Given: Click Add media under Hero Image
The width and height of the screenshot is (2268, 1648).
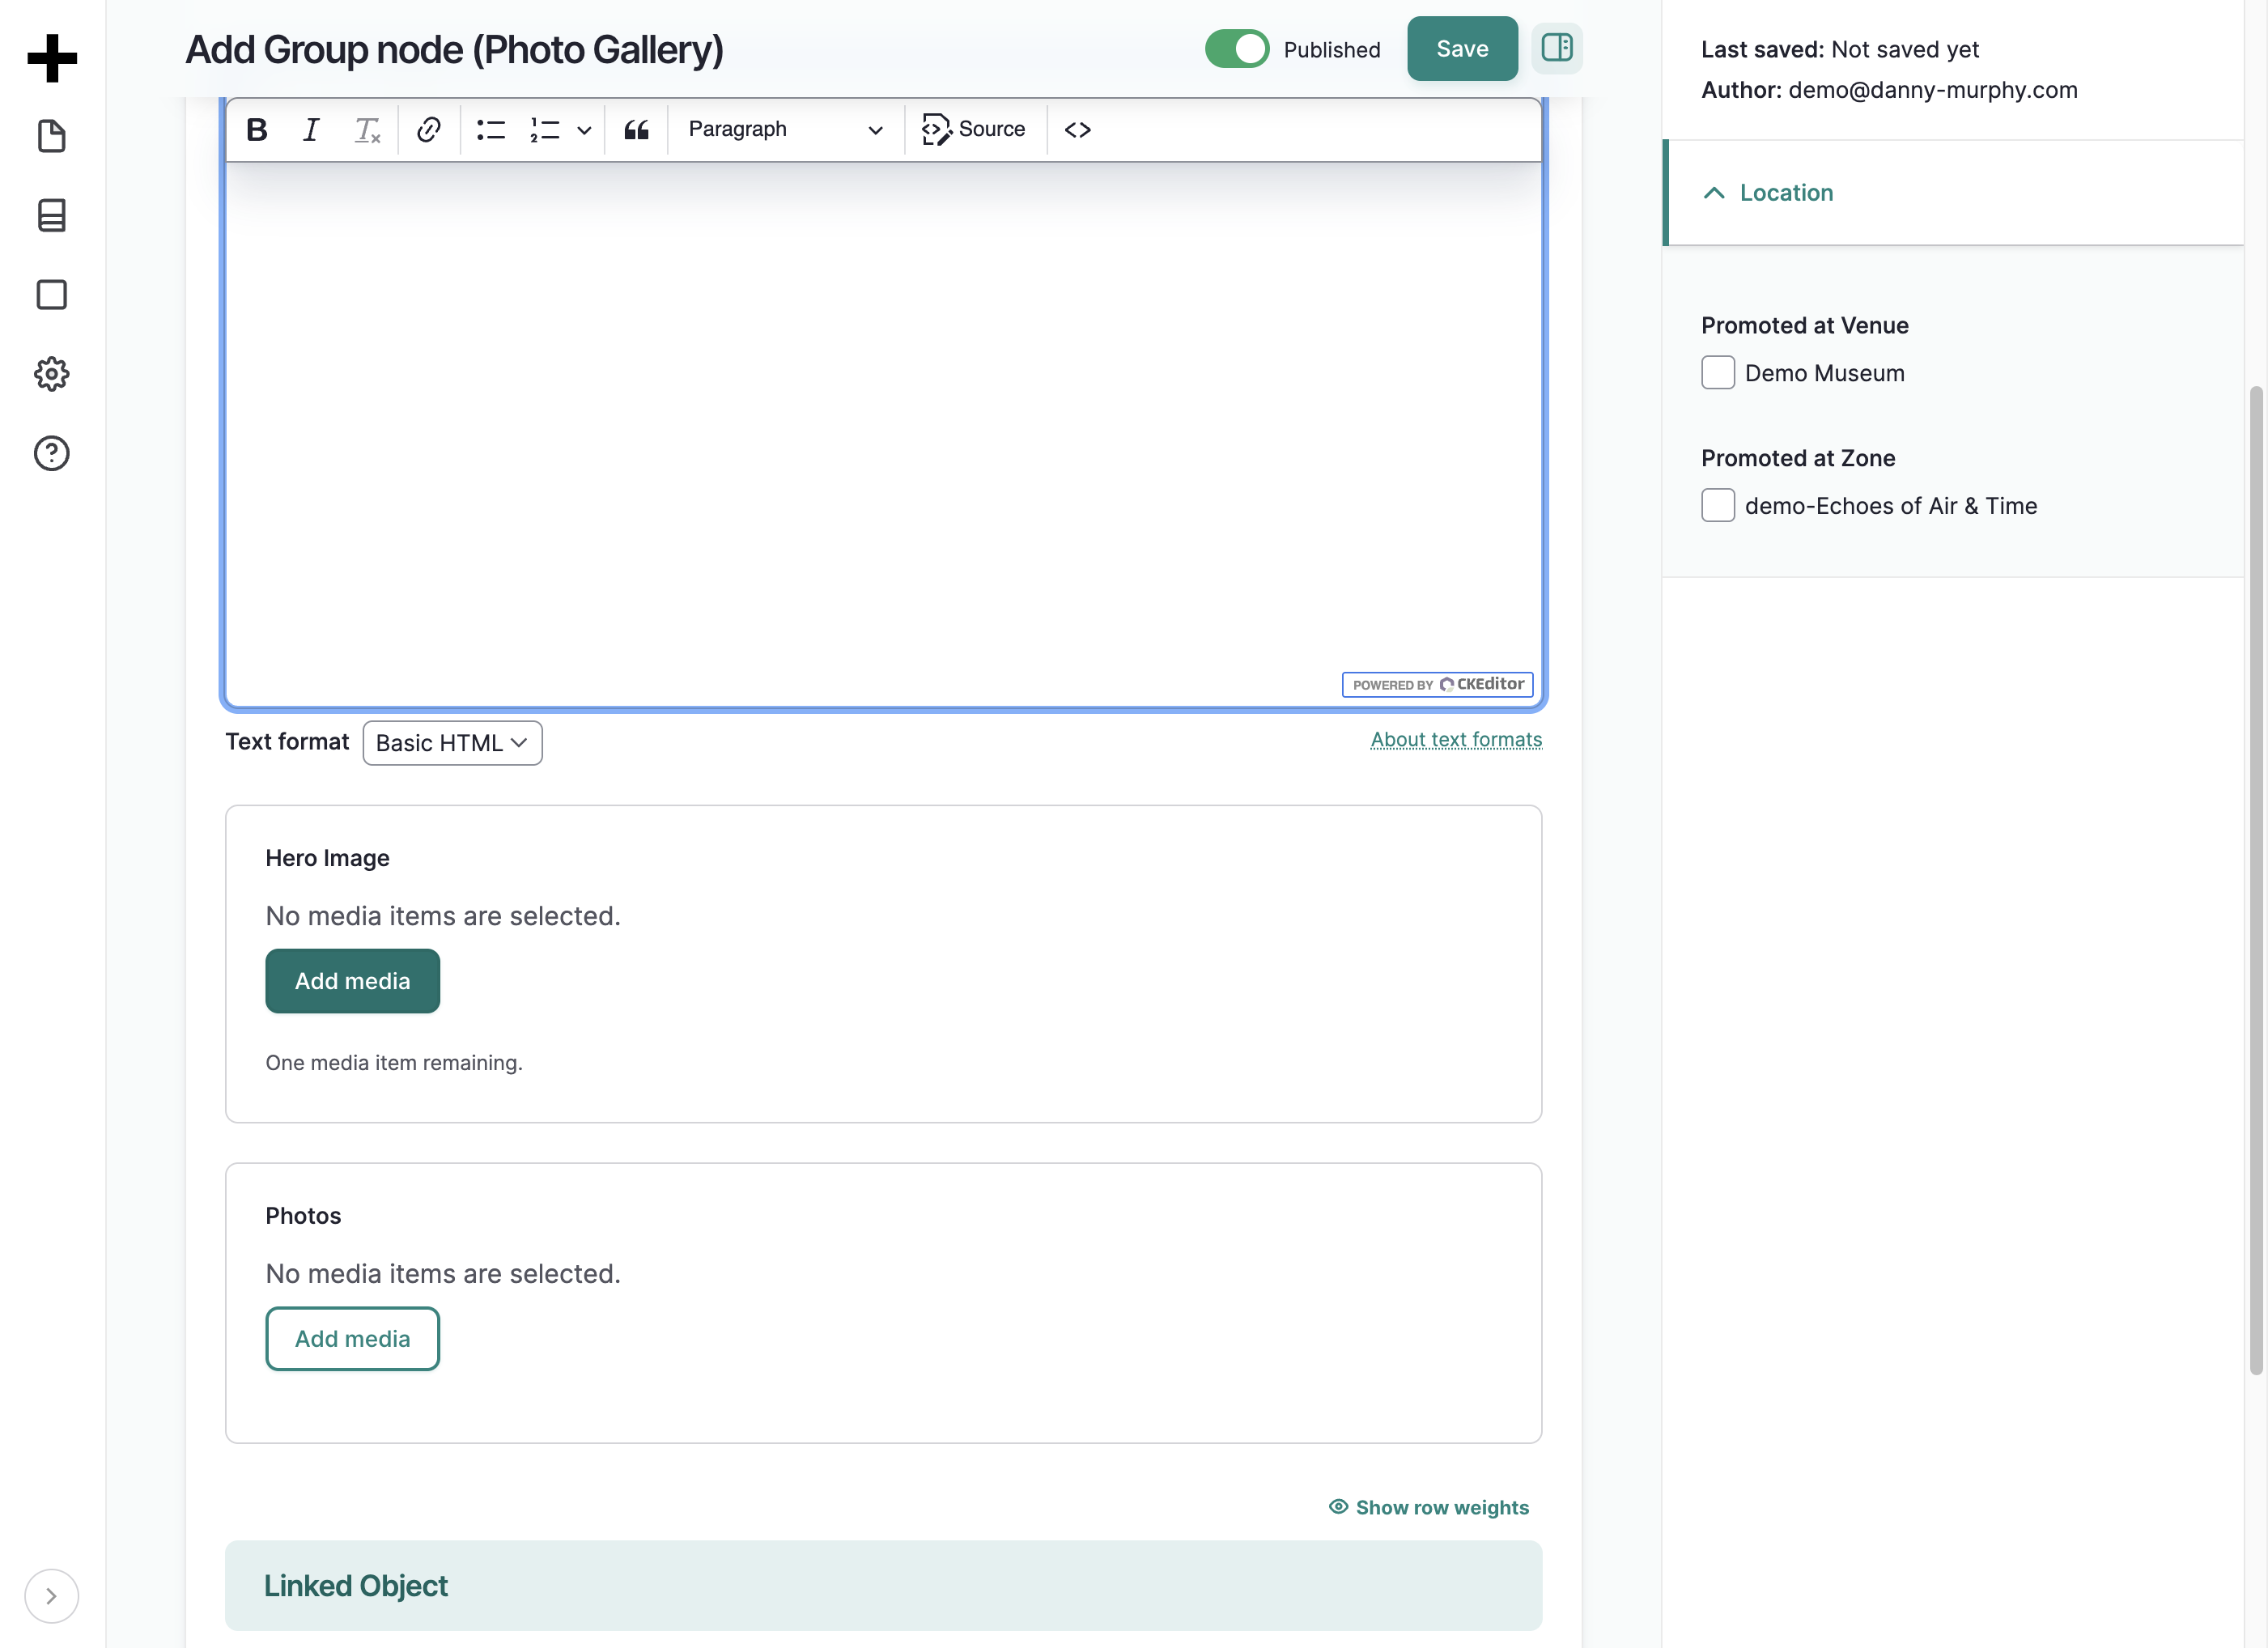Looking at the screenshot, I should 352,981.
